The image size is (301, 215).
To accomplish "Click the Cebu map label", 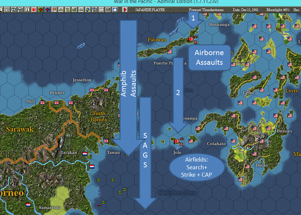I will (x=248, y=93).
